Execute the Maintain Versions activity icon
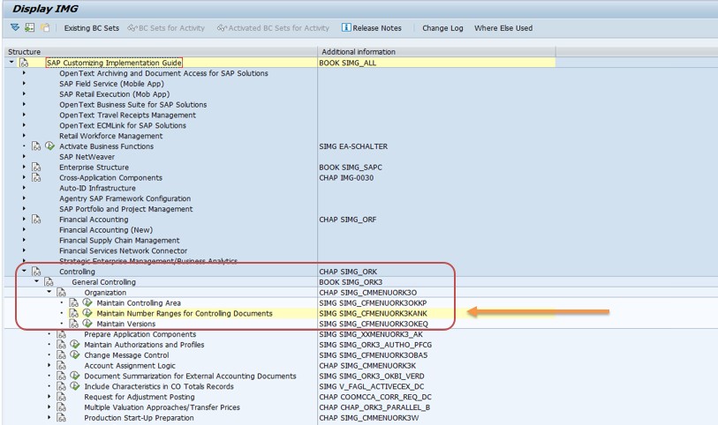 pos(87,324)
